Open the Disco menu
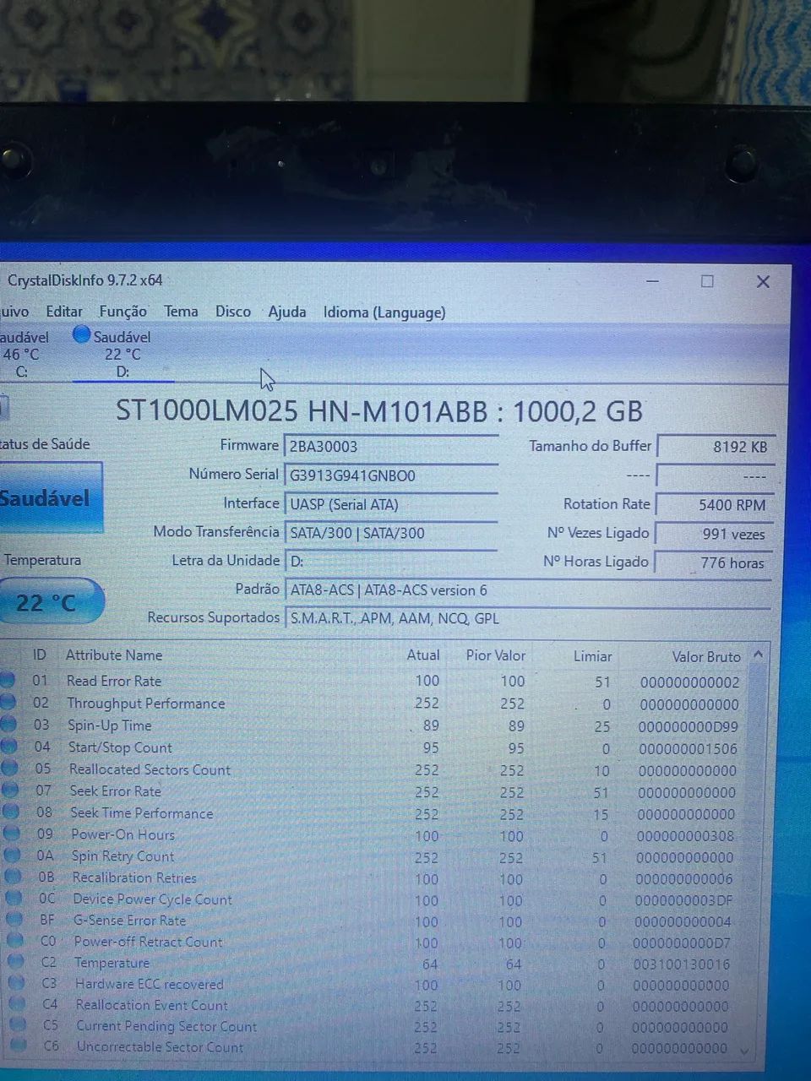 click(x=233, y=312)
